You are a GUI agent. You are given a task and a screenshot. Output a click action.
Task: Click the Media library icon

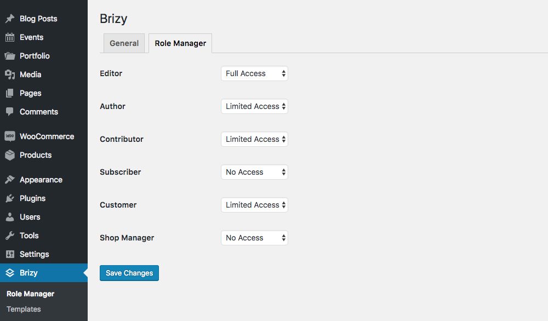point(10,74)
